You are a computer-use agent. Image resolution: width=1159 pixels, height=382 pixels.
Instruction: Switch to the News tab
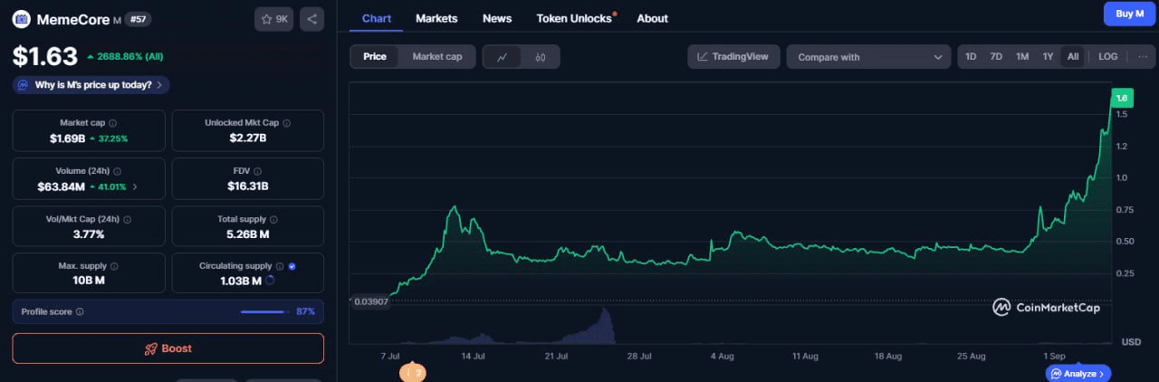tap(497, 18)
